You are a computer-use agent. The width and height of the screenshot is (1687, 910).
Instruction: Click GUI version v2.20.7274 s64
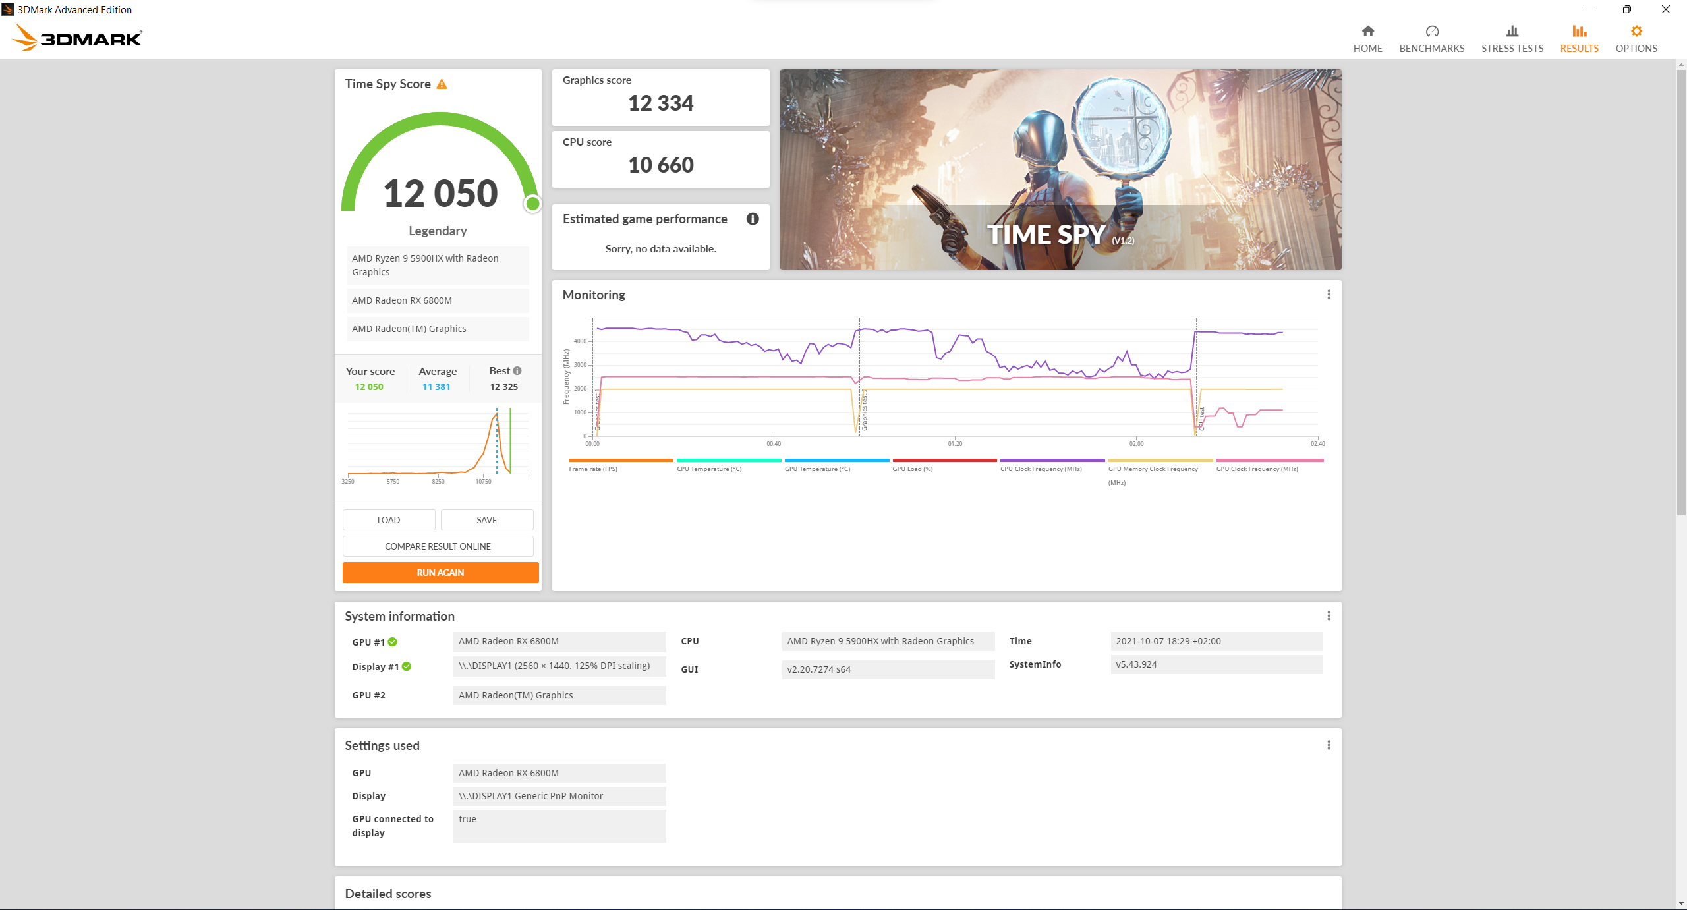pos(888,669)
